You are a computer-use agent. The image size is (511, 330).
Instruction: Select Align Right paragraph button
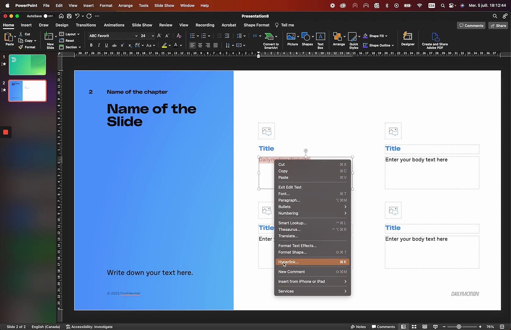pyautogui.click(x=208, y=45)
